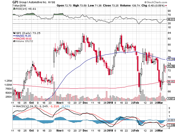
Task: Click the 2018 label on the price chart date axis
Action: click(110, 103)
